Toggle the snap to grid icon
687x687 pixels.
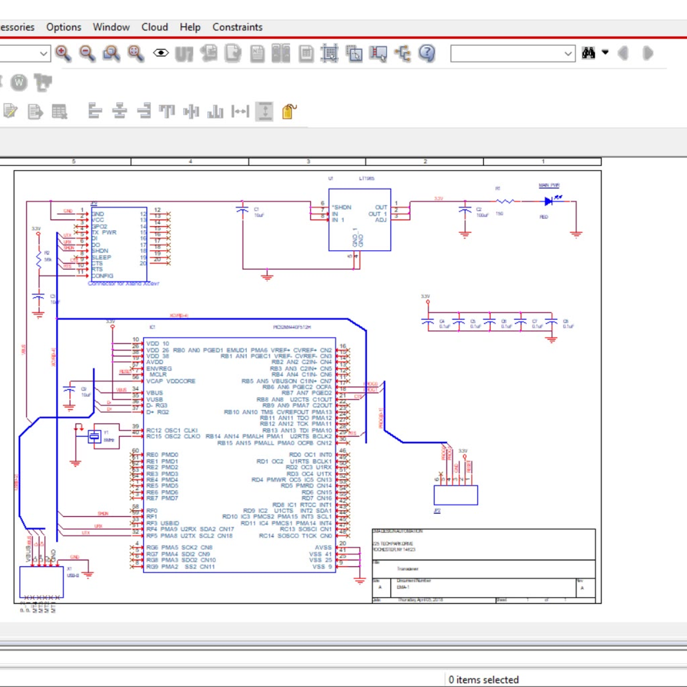coord(330,53)
